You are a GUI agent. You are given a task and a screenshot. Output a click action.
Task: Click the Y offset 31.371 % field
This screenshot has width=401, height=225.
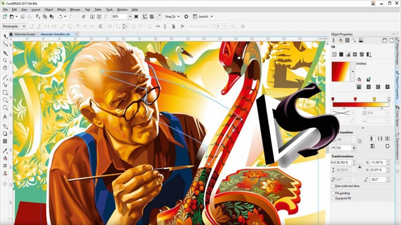378,170
